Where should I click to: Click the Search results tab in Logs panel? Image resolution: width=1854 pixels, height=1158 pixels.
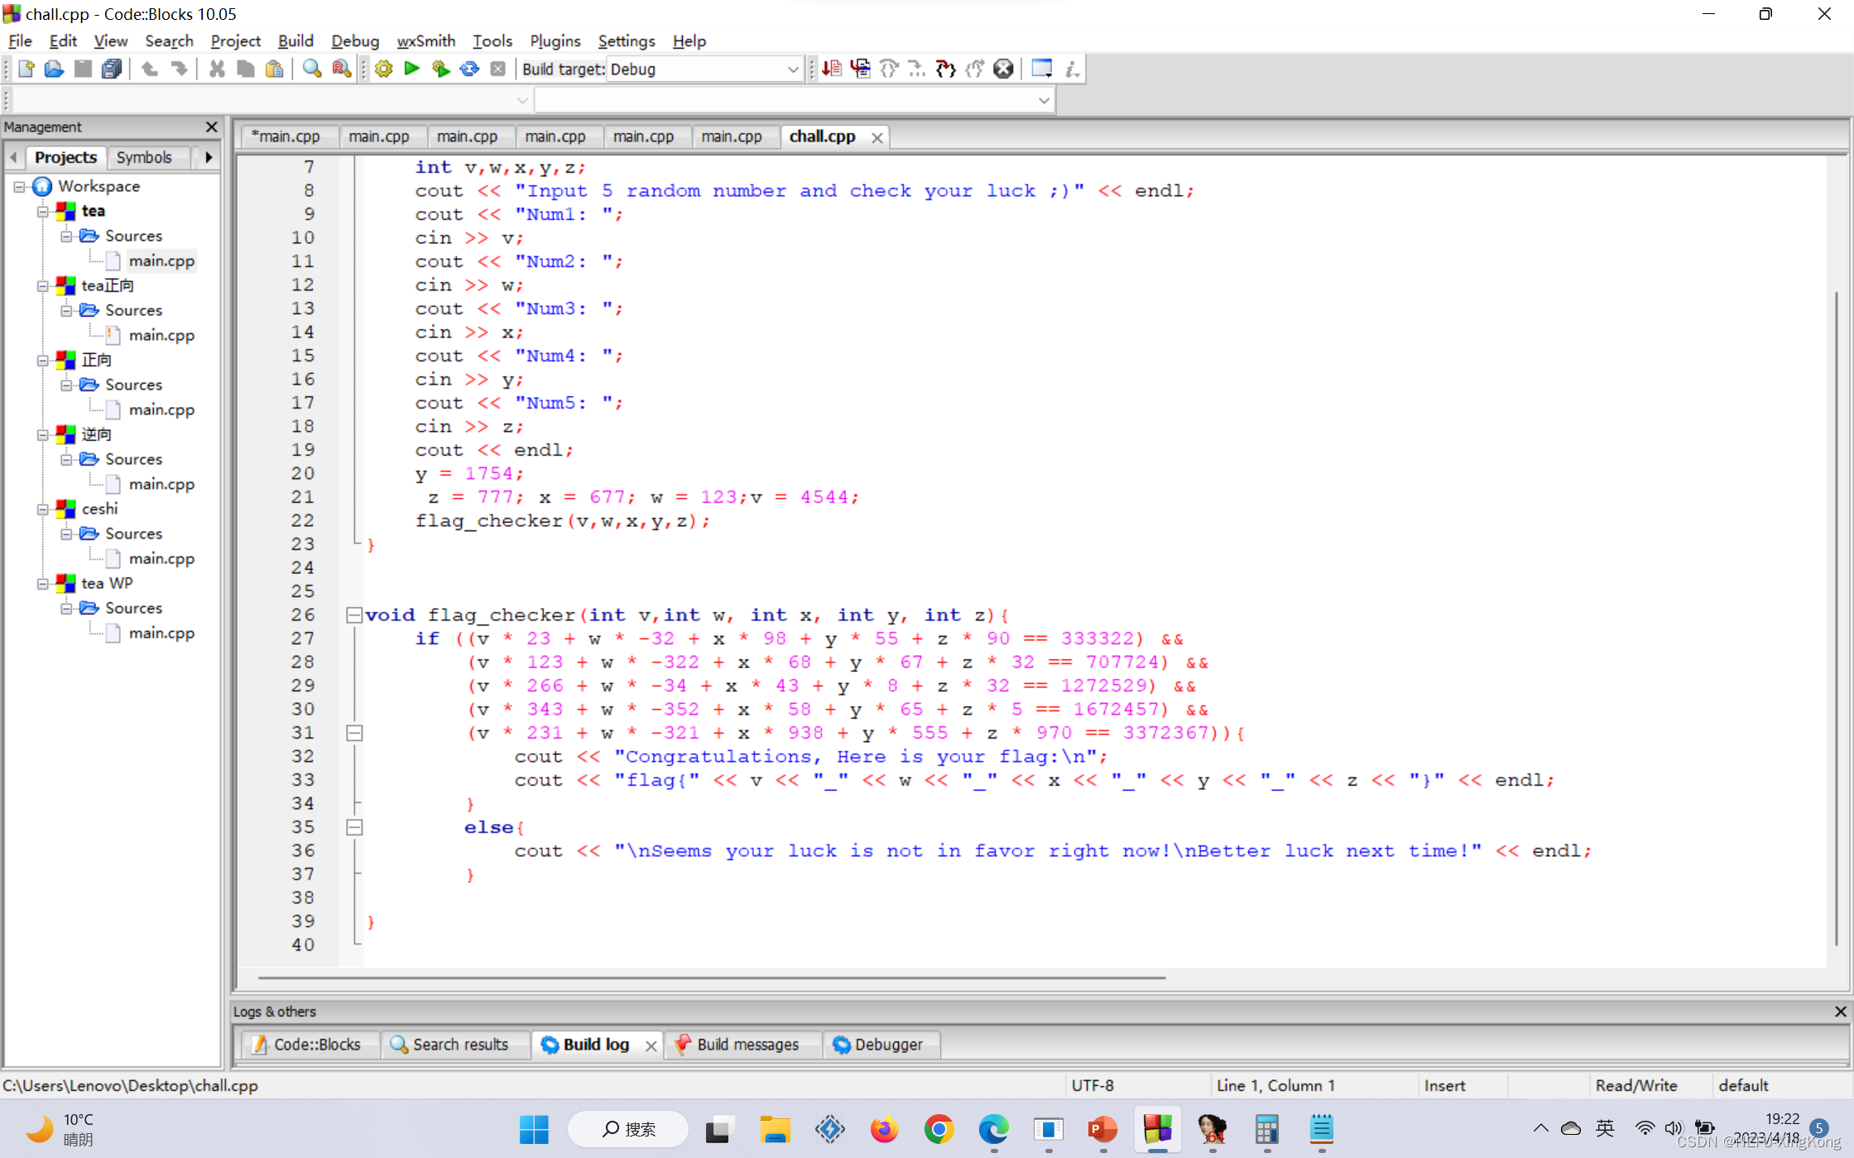459,1045
